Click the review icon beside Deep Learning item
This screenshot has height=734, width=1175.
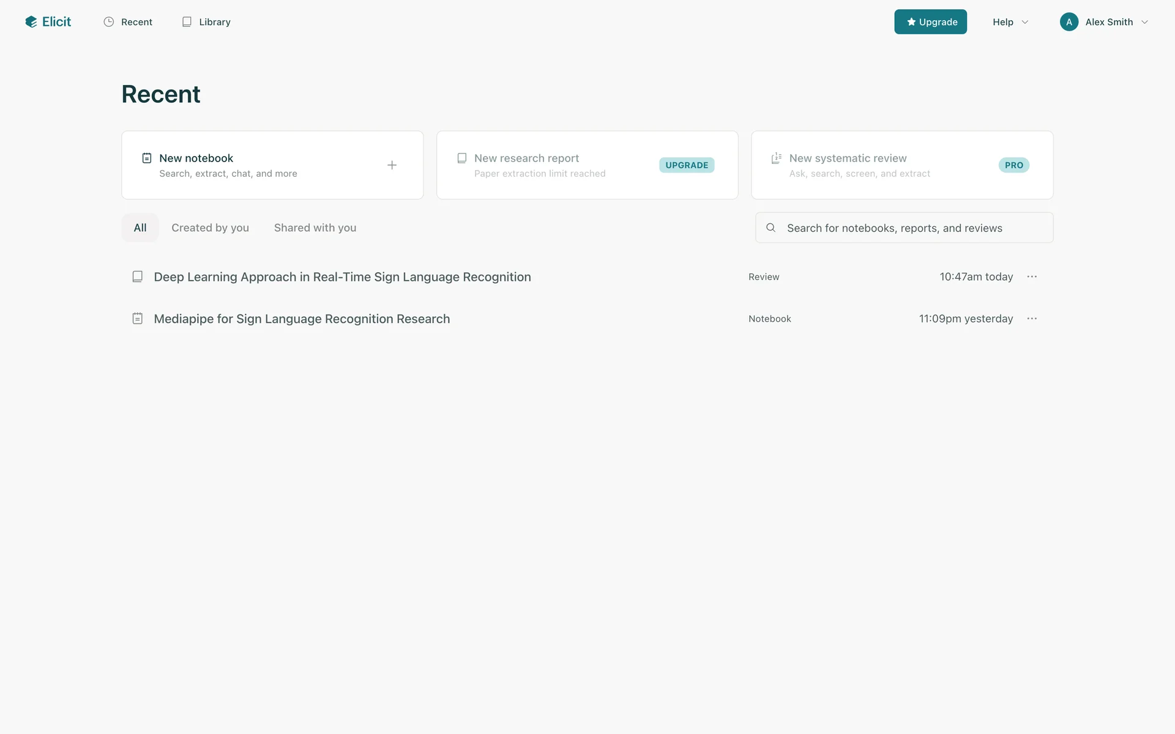point(138,276)
